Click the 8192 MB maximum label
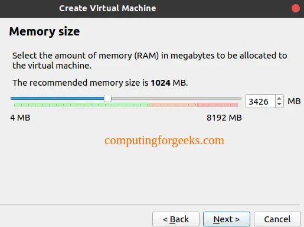 pos(224,118)
